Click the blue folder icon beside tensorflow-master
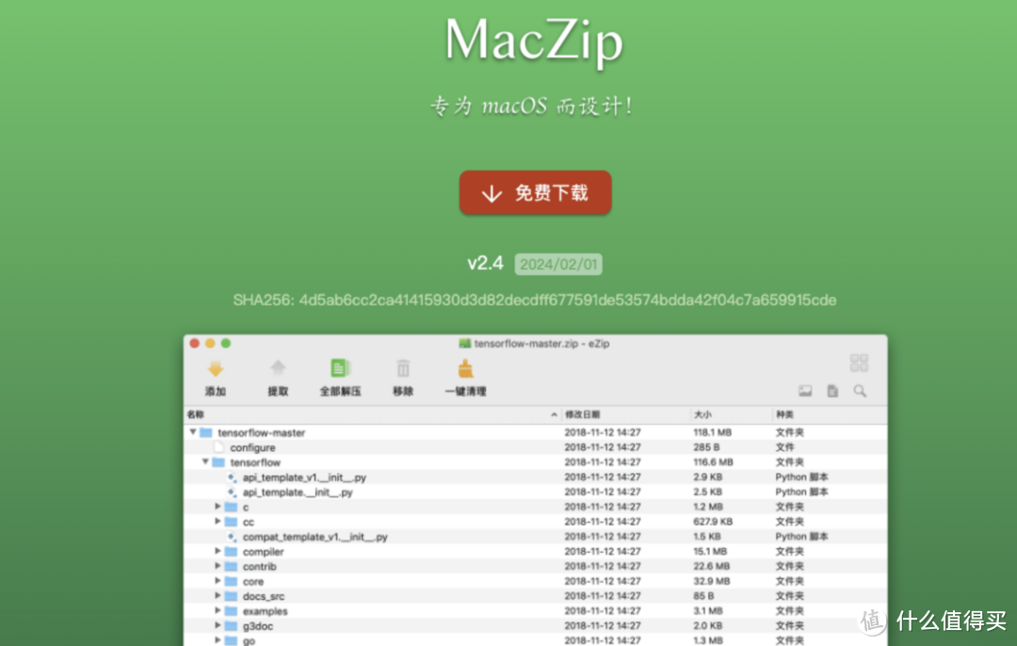1017x646 pixels. pos(206,432)
